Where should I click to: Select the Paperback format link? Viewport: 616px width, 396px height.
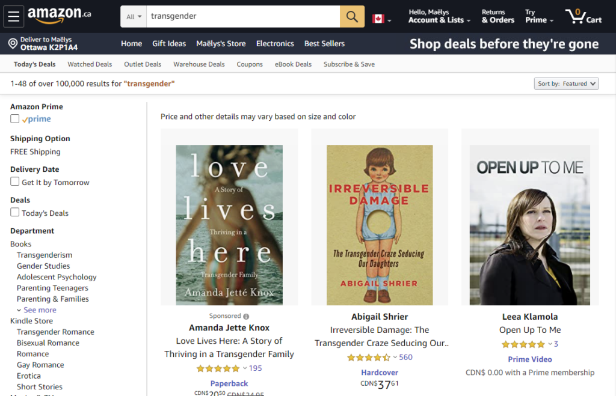tap(229, 384)
